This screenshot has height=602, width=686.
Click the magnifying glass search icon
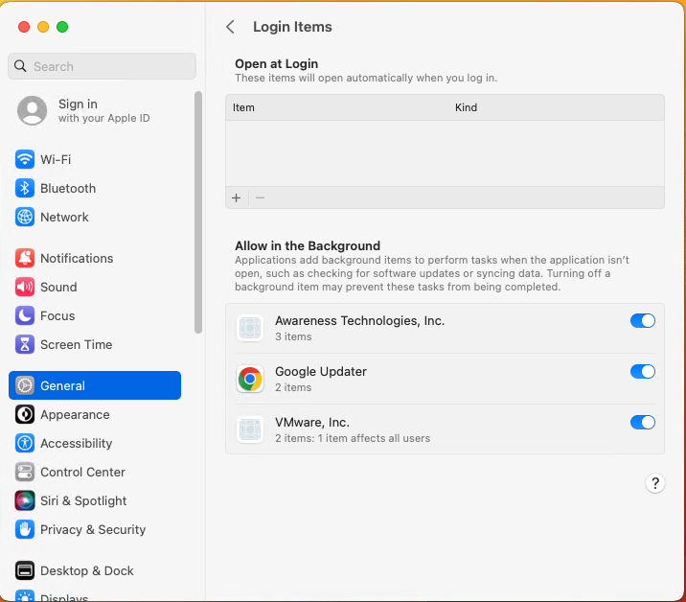point(20,66)
